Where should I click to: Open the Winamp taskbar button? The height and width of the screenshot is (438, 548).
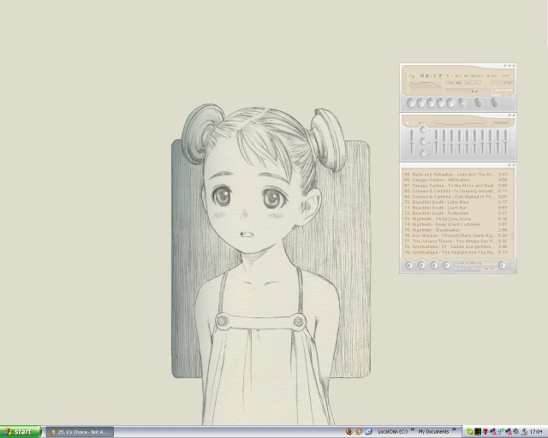pos(80,432)
